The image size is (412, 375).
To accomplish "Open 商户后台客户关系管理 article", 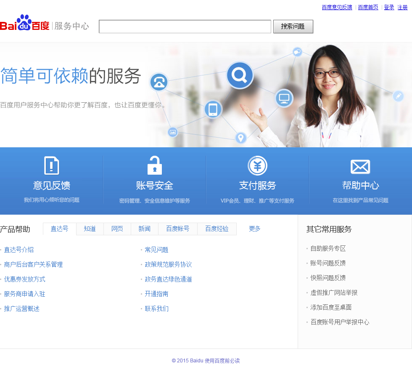I will [33, 265].
